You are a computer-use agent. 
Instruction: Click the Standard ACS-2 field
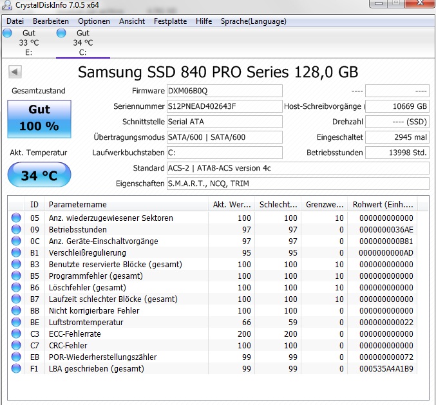(298, 168)
